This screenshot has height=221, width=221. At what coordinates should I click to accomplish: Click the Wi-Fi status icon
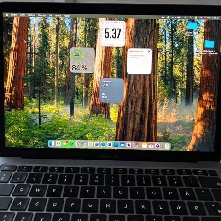185,17
